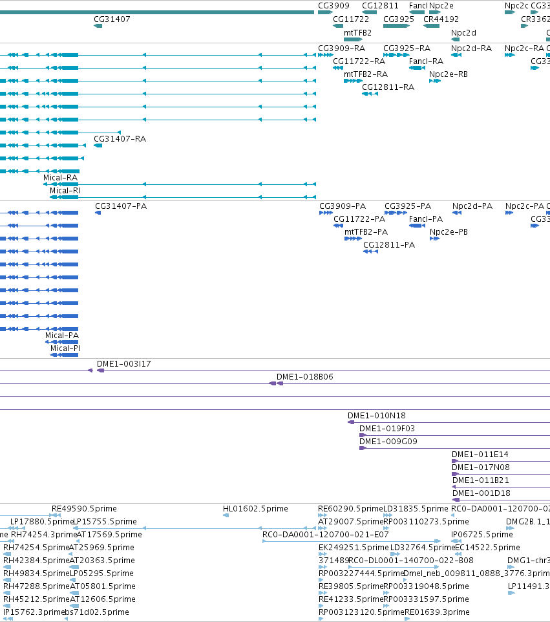Click the CR44192 gene label
The width and height of the screenshot is (550, 622).
click(x=441, y=19)
